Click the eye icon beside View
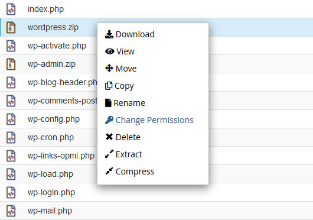This screenshot has width=313, height=220. [x=110, y=51]
